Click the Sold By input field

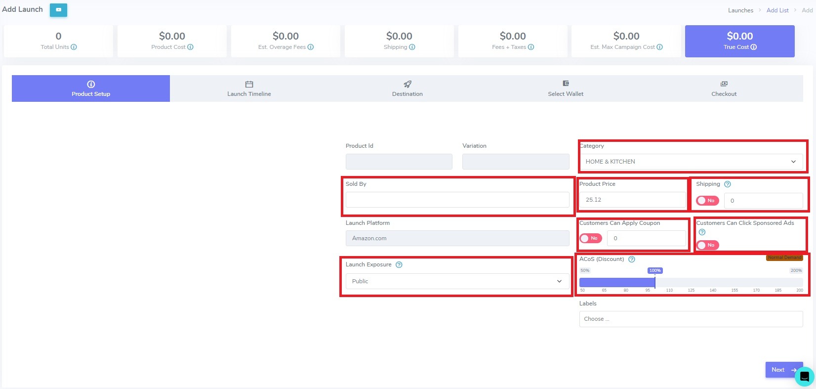click(x=457, y=200)
